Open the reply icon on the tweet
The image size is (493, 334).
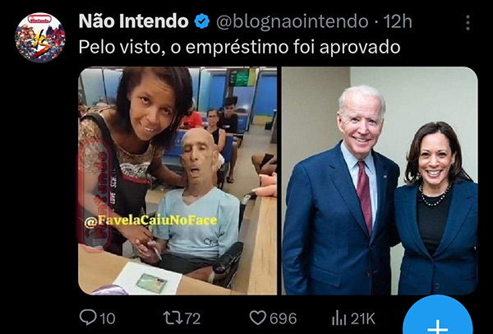coord(88,317)
